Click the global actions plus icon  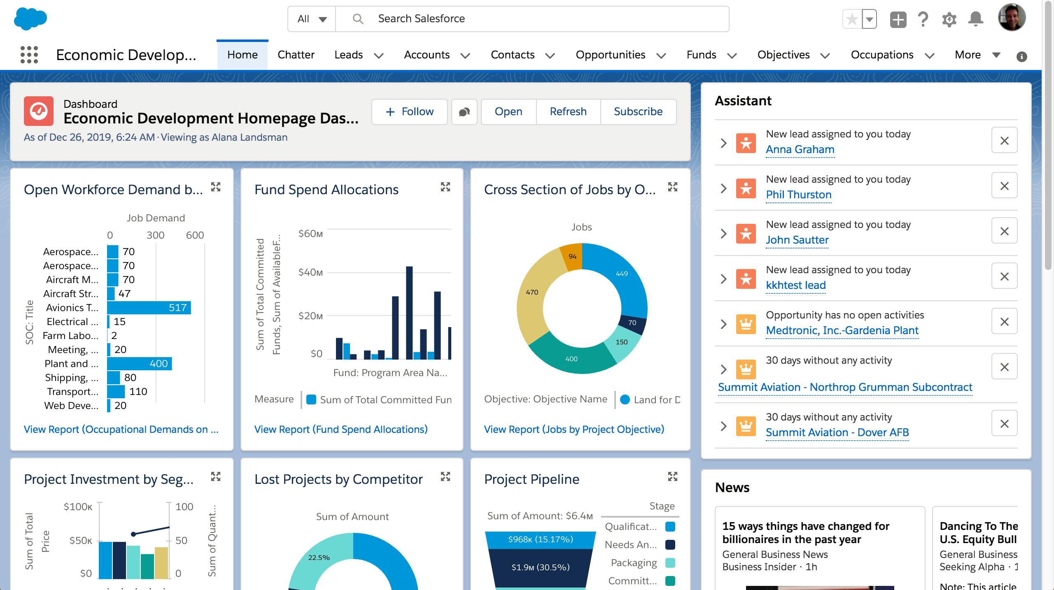898,19
